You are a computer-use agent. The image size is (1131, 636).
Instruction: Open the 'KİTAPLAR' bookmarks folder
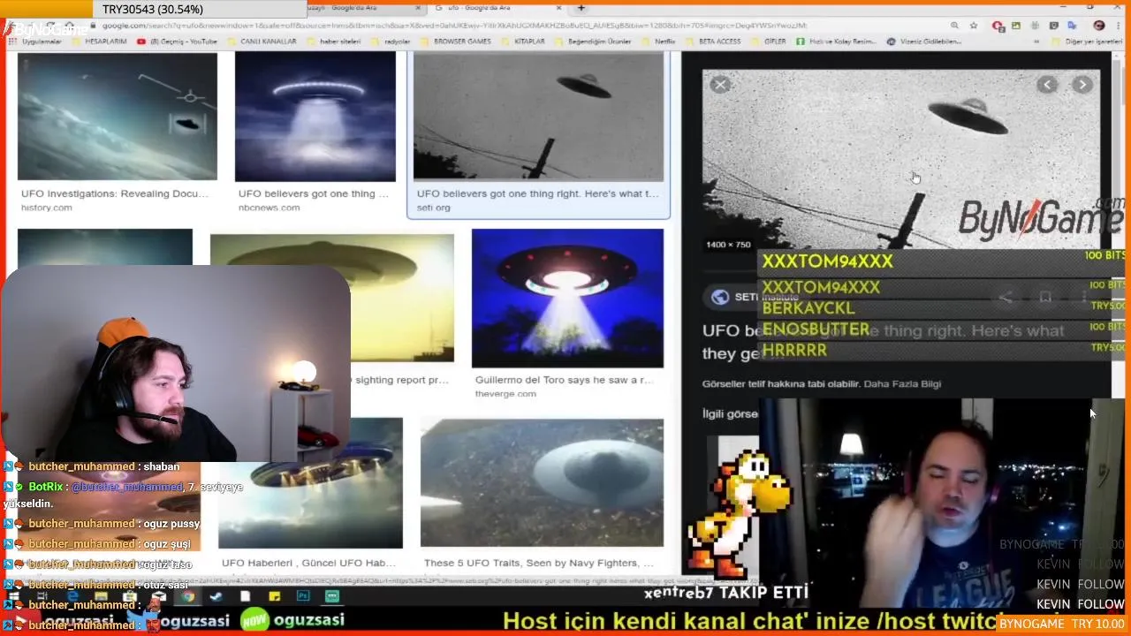(523, 42)
